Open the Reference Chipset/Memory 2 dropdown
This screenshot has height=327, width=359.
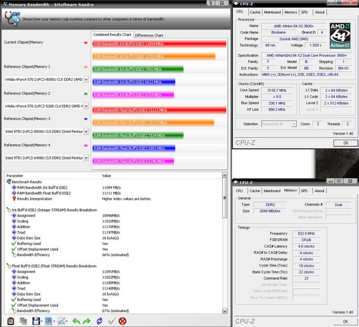86,106
